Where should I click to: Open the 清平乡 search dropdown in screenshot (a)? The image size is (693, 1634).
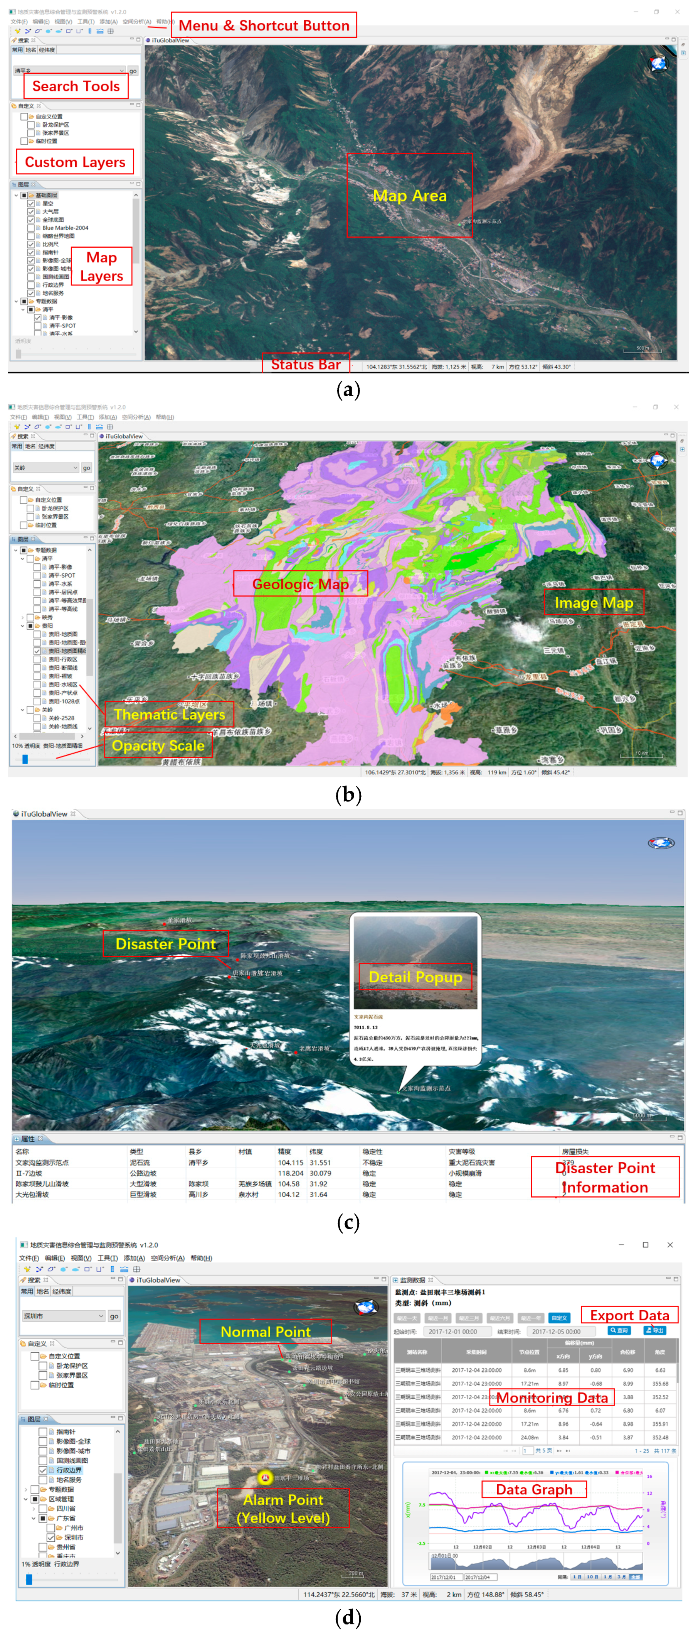tap(122, 70)
